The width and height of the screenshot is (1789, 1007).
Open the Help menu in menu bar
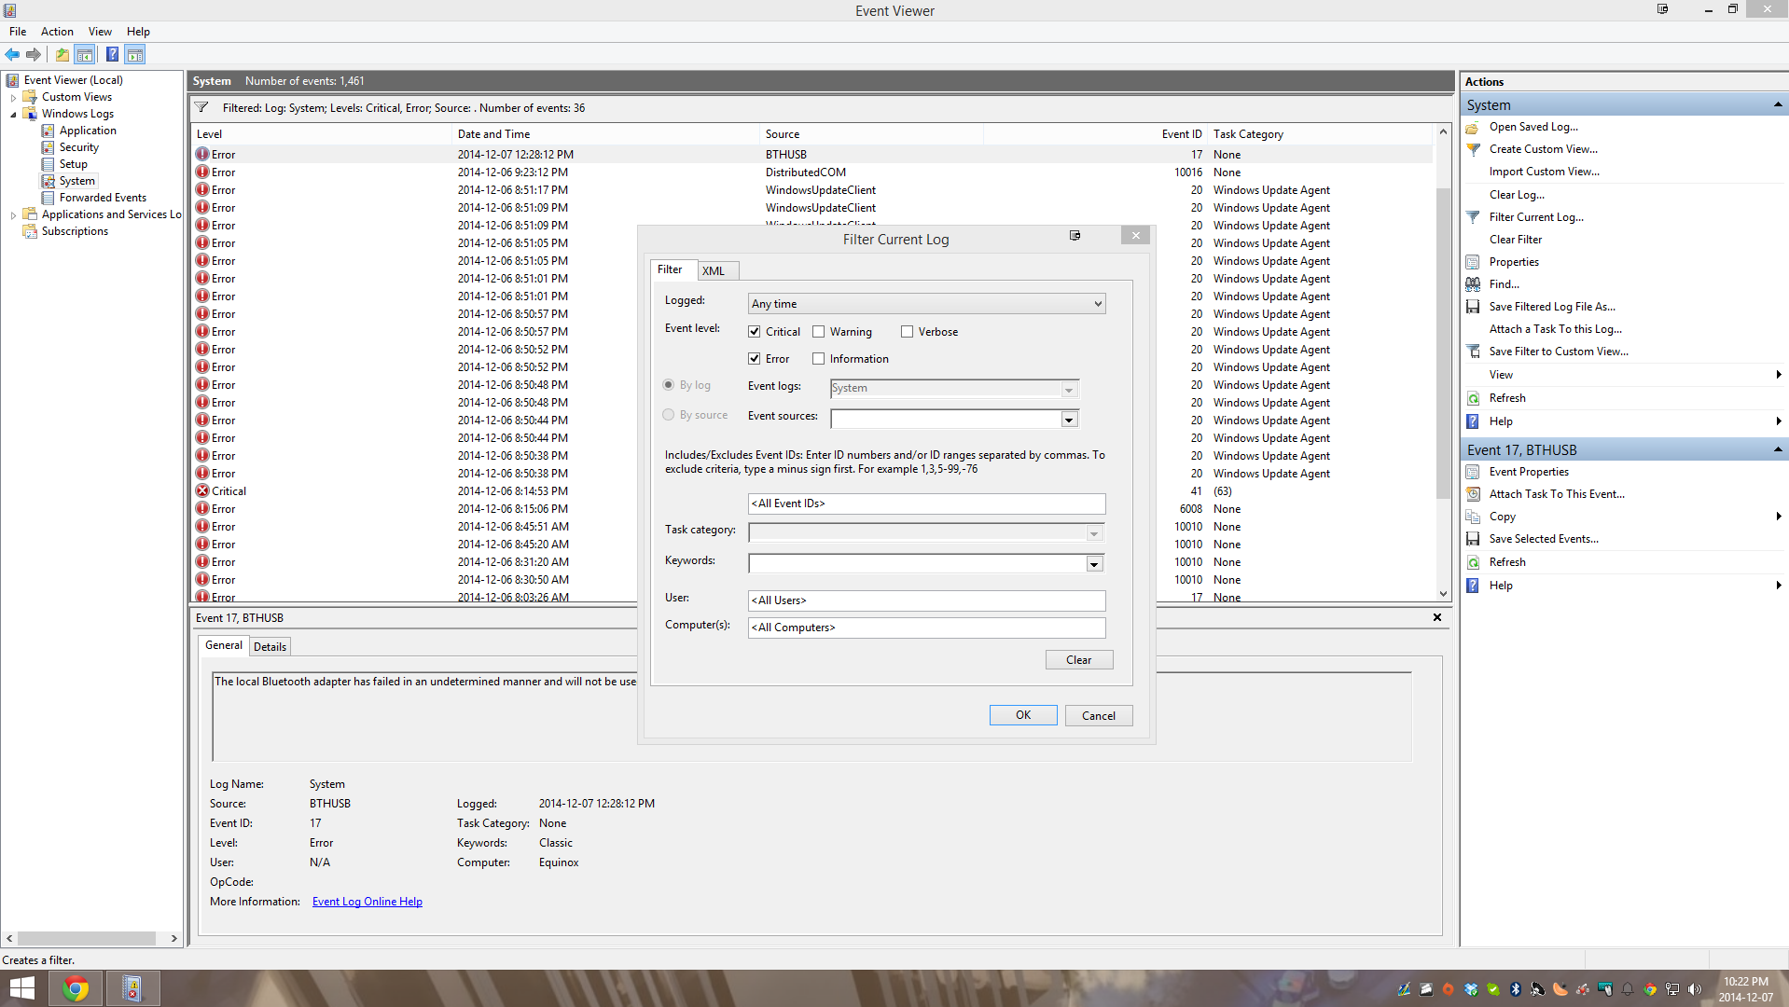coord(138,32)
